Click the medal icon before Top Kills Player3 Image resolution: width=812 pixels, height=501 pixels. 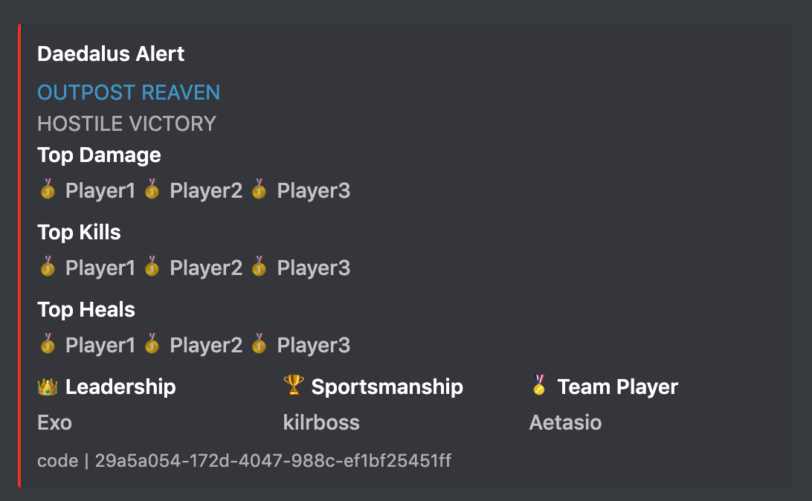(259, 266)
